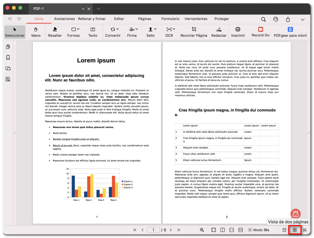Viewport: 314px width, 238px height.
Task: Click the search magnifier icon
Action: pyautogui.click(x=263, y=19)
